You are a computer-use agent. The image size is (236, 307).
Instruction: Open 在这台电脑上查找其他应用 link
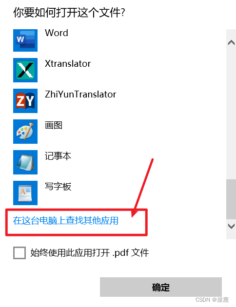(x=66, y=221)
